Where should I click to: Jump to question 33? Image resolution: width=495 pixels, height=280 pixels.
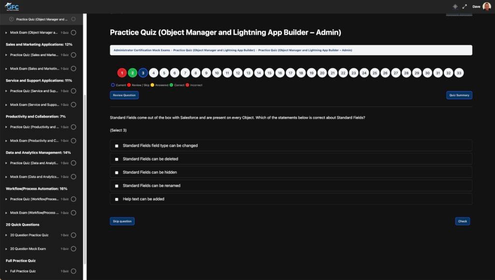point(459,73)
